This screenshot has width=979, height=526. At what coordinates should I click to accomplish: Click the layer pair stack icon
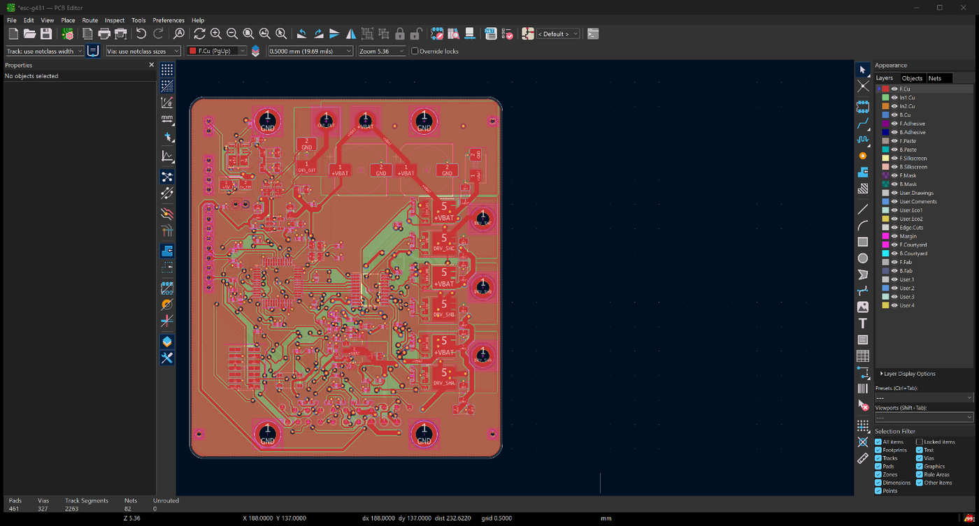[255, 51]
